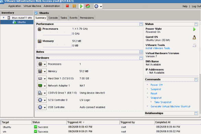The width and height of the screenshot is (201, 134).
Task: Collapse the Snapshot command triangle
Action: [x=147, y=97]
